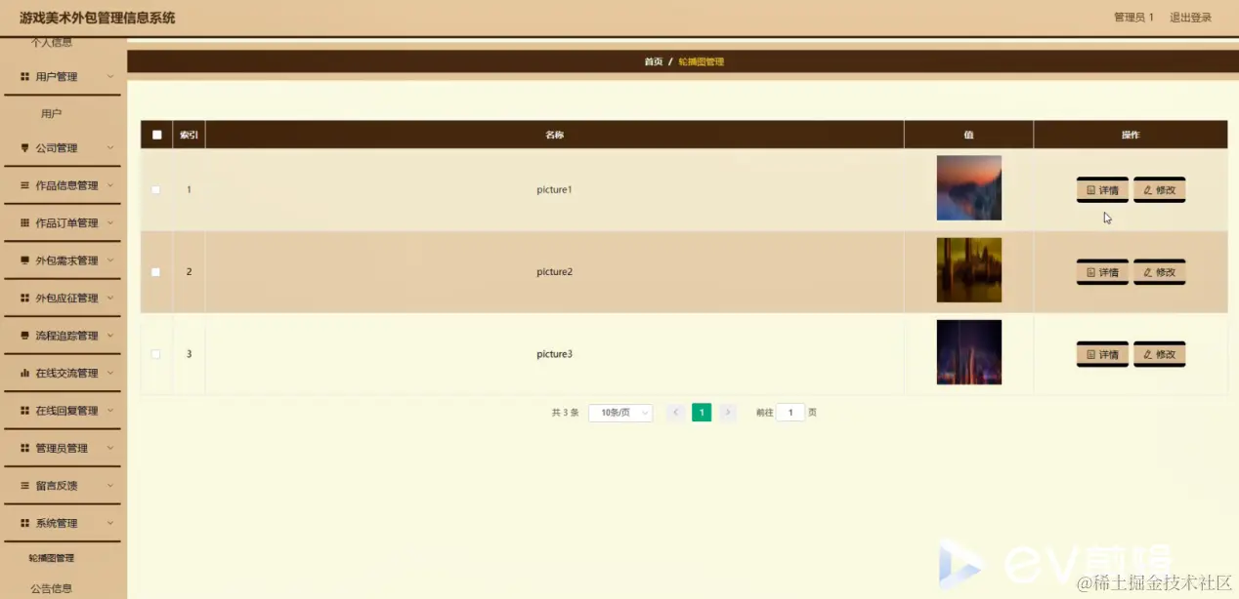Screen dimensions: 1239x599
Task: Click the 索引 column header
Action: click(189, 135)
